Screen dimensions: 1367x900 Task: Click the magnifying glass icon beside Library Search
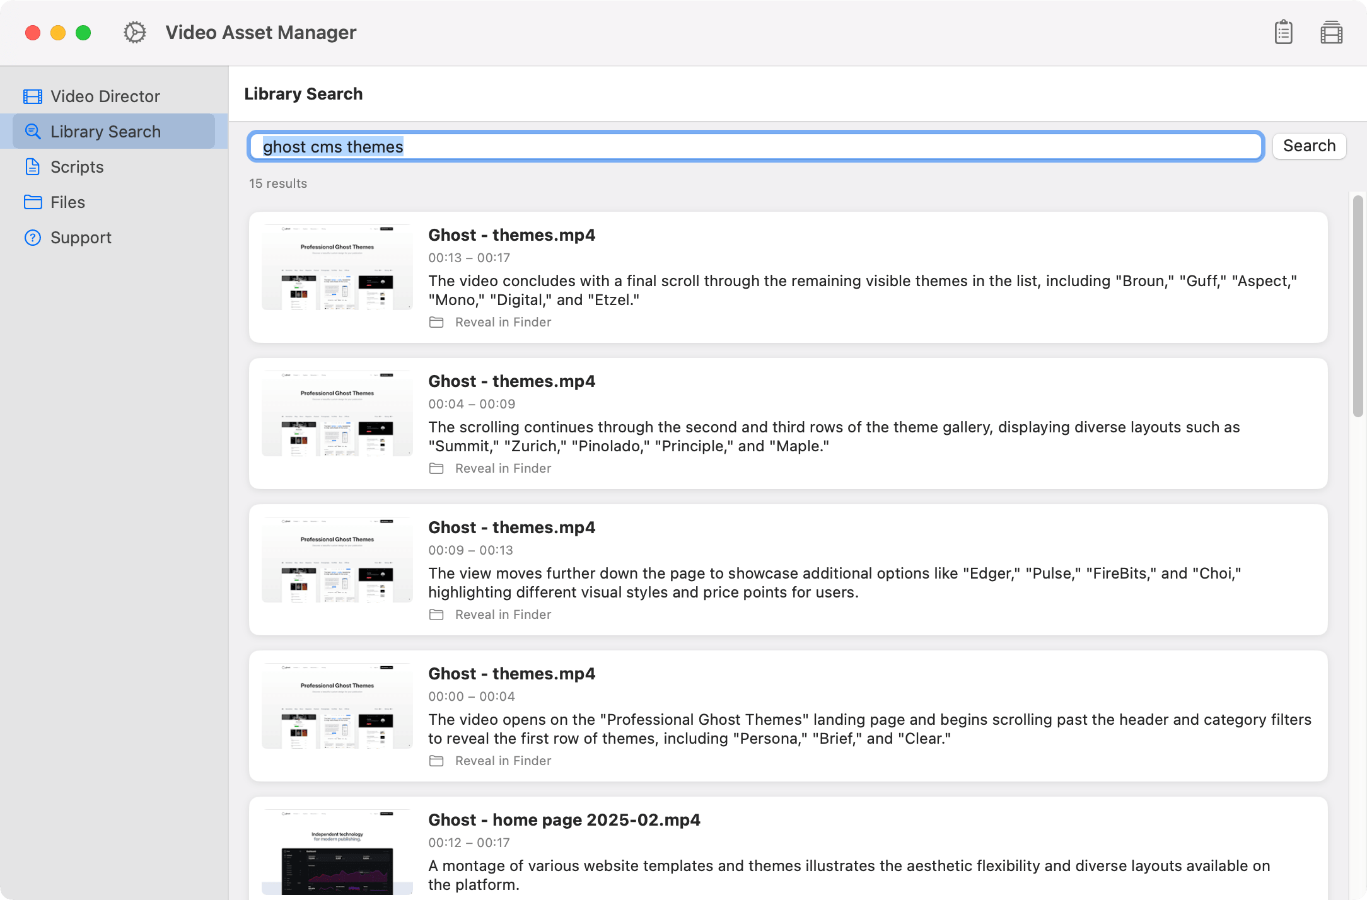(32, 131)
